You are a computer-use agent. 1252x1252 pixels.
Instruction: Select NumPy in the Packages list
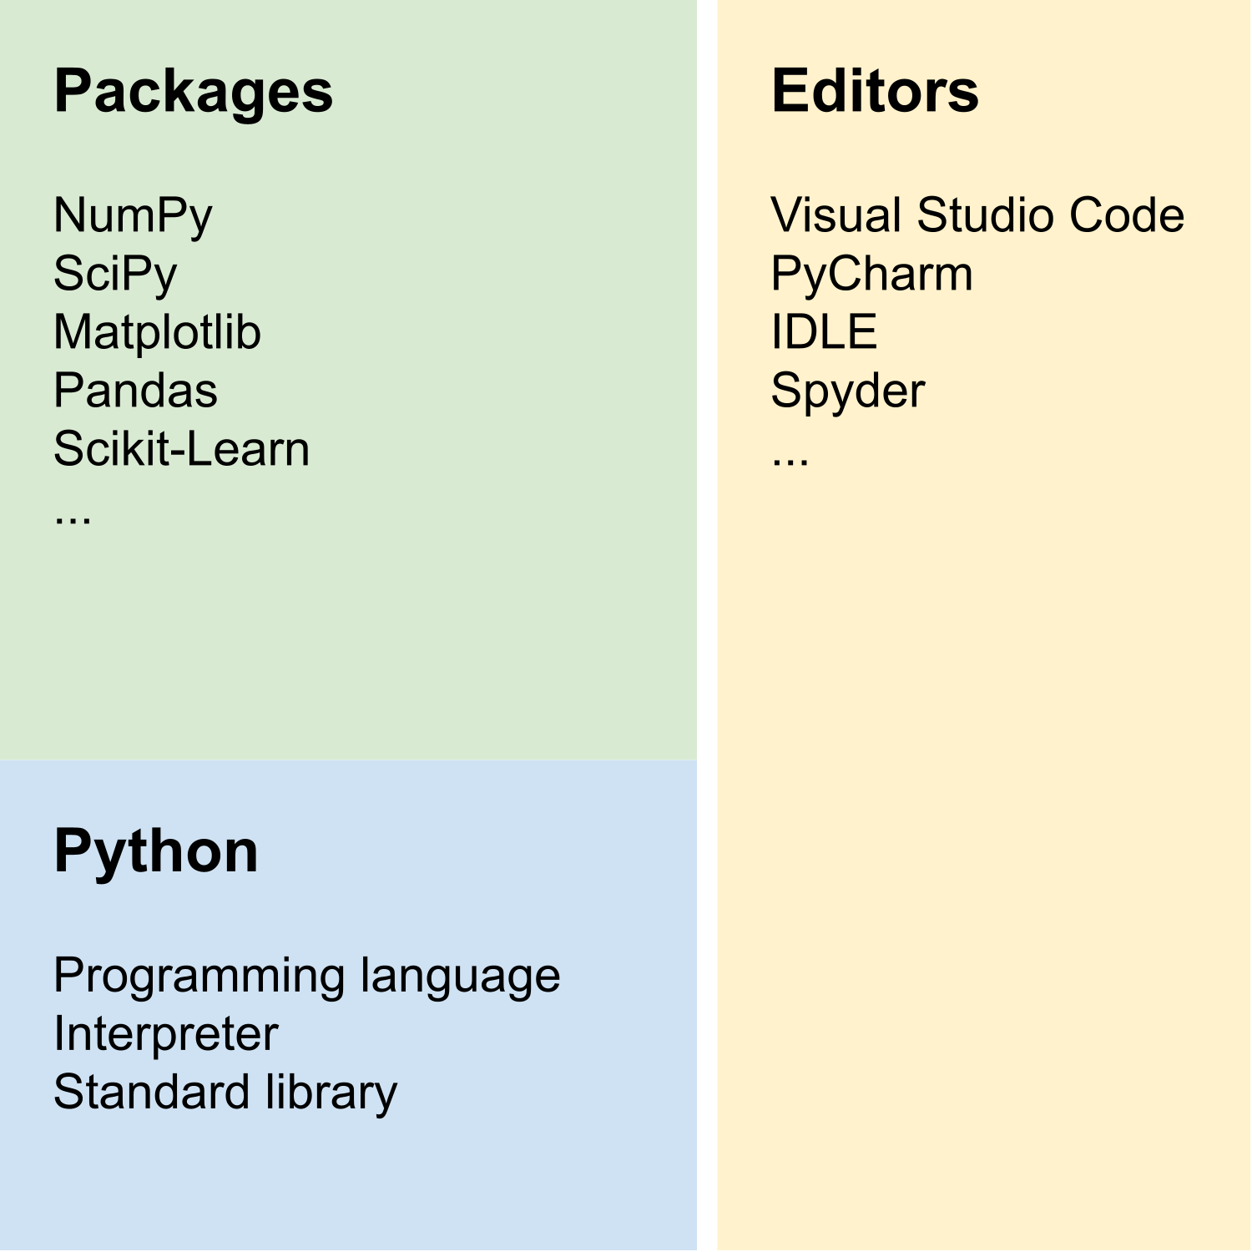pos(133,215)
